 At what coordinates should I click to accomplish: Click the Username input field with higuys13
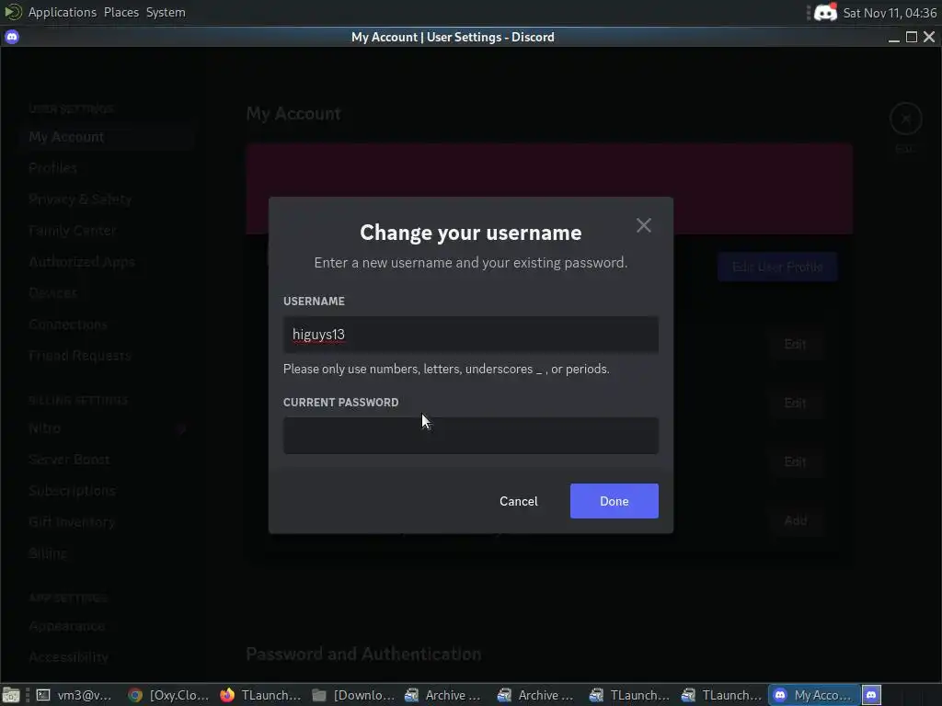pos(470,335)
